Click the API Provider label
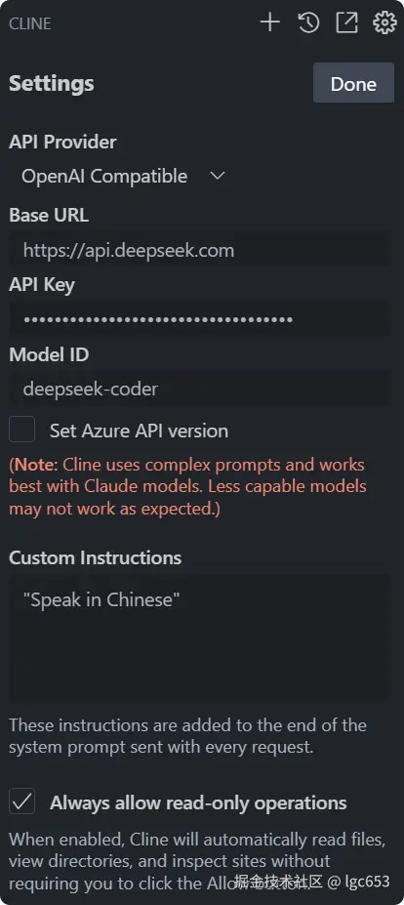The image size is (404, 905). (62, 142)
